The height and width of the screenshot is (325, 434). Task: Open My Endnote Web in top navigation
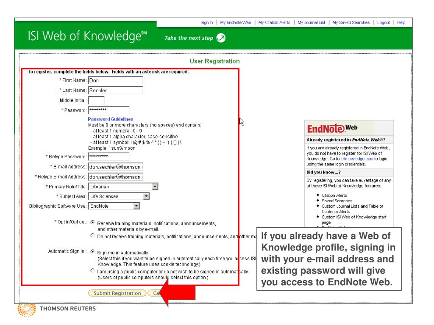236,23
